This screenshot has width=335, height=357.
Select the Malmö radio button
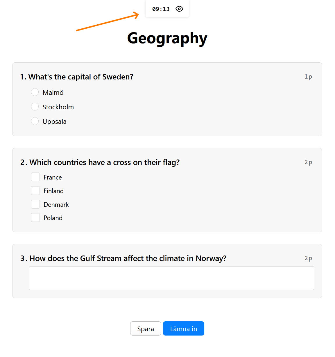[35, 92]
